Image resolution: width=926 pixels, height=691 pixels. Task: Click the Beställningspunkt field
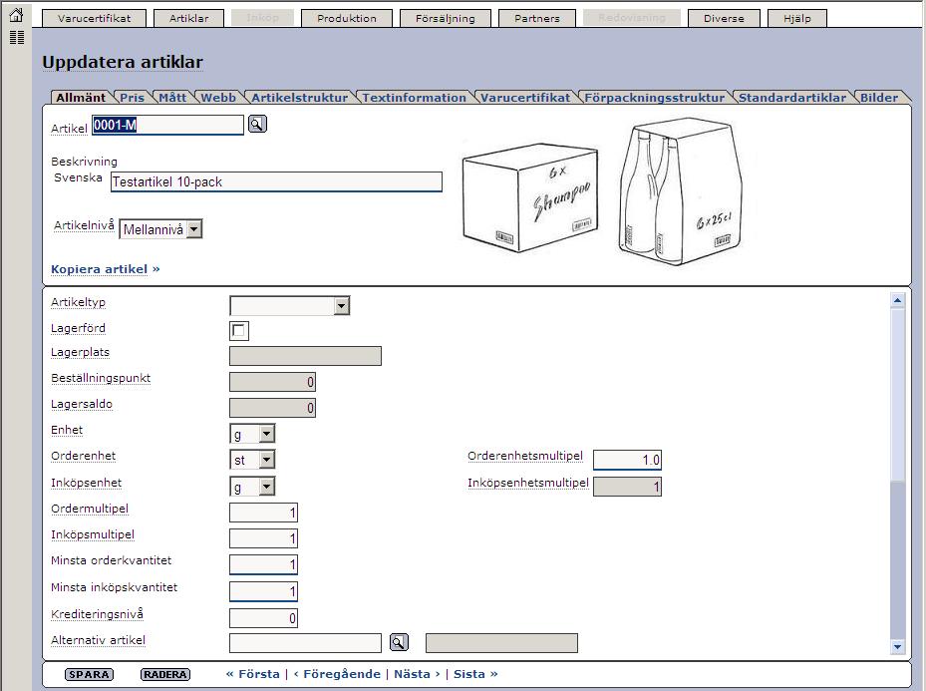click(272, 382)
